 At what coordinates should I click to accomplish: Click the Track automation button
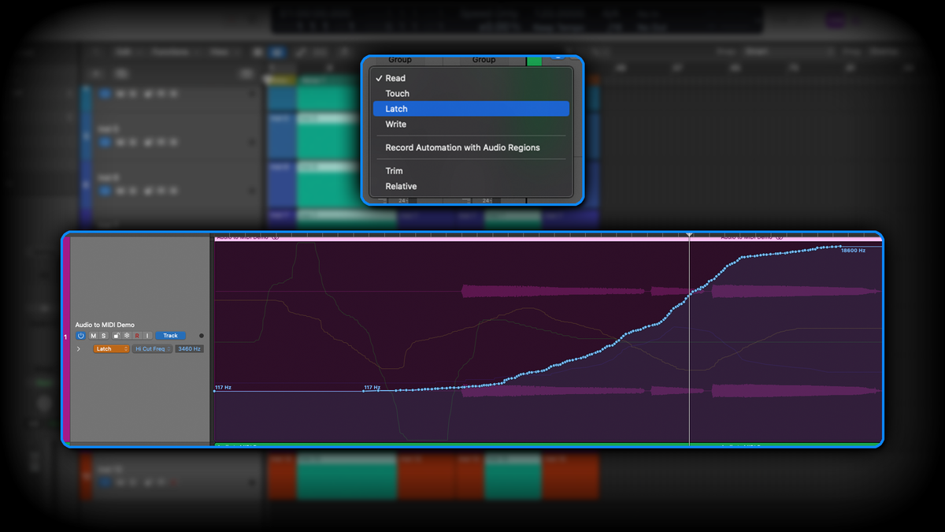point(170,336)
